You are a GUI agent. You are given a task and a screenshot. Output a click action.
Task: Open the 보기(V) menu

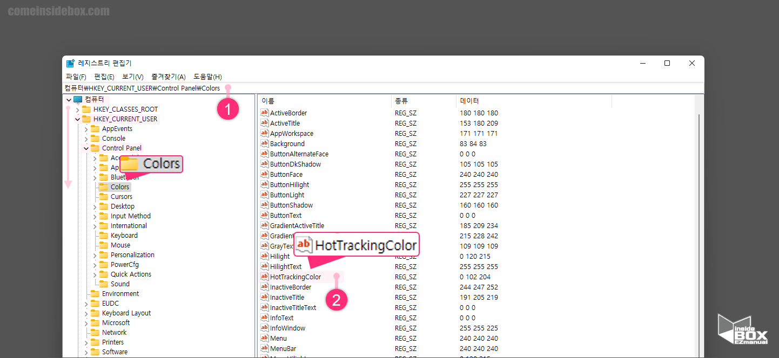pyautogui.click(x=132, y=77)
